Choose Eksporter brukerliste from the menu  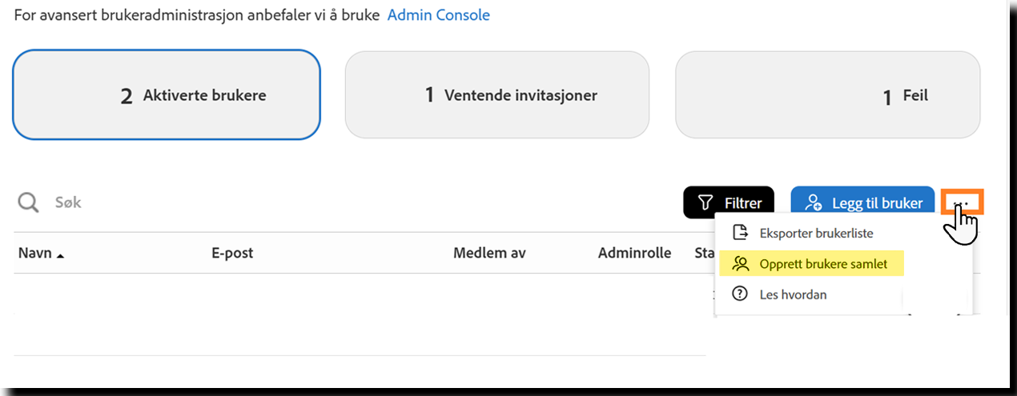tap(816, 234)
